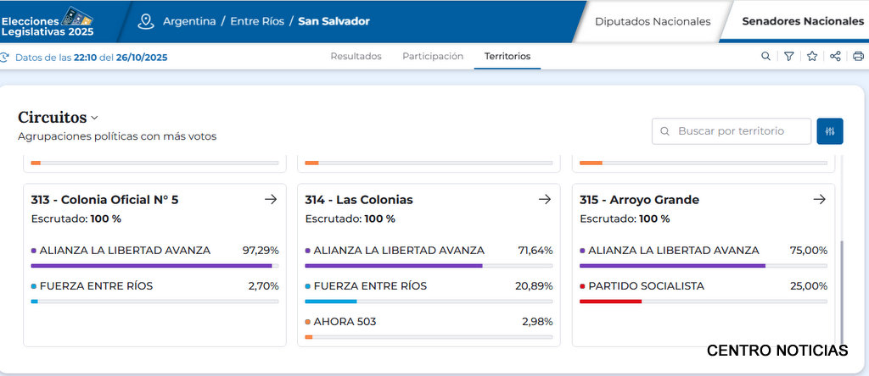This screenshot has height=376, width=869.
Task: Open arrow for 314 - Las Colonias
Action: coord(545,200)
